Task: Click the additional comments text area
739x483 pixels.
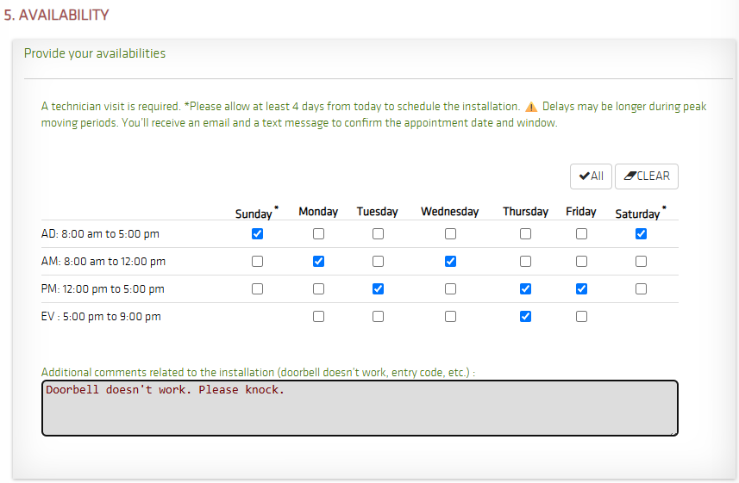Action: point(360,408)
